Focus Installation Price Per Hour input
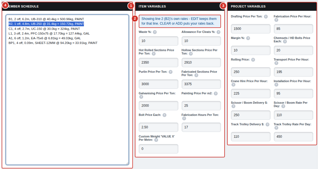The width and height of the screenshot is (319, 169). click(293, 93)
